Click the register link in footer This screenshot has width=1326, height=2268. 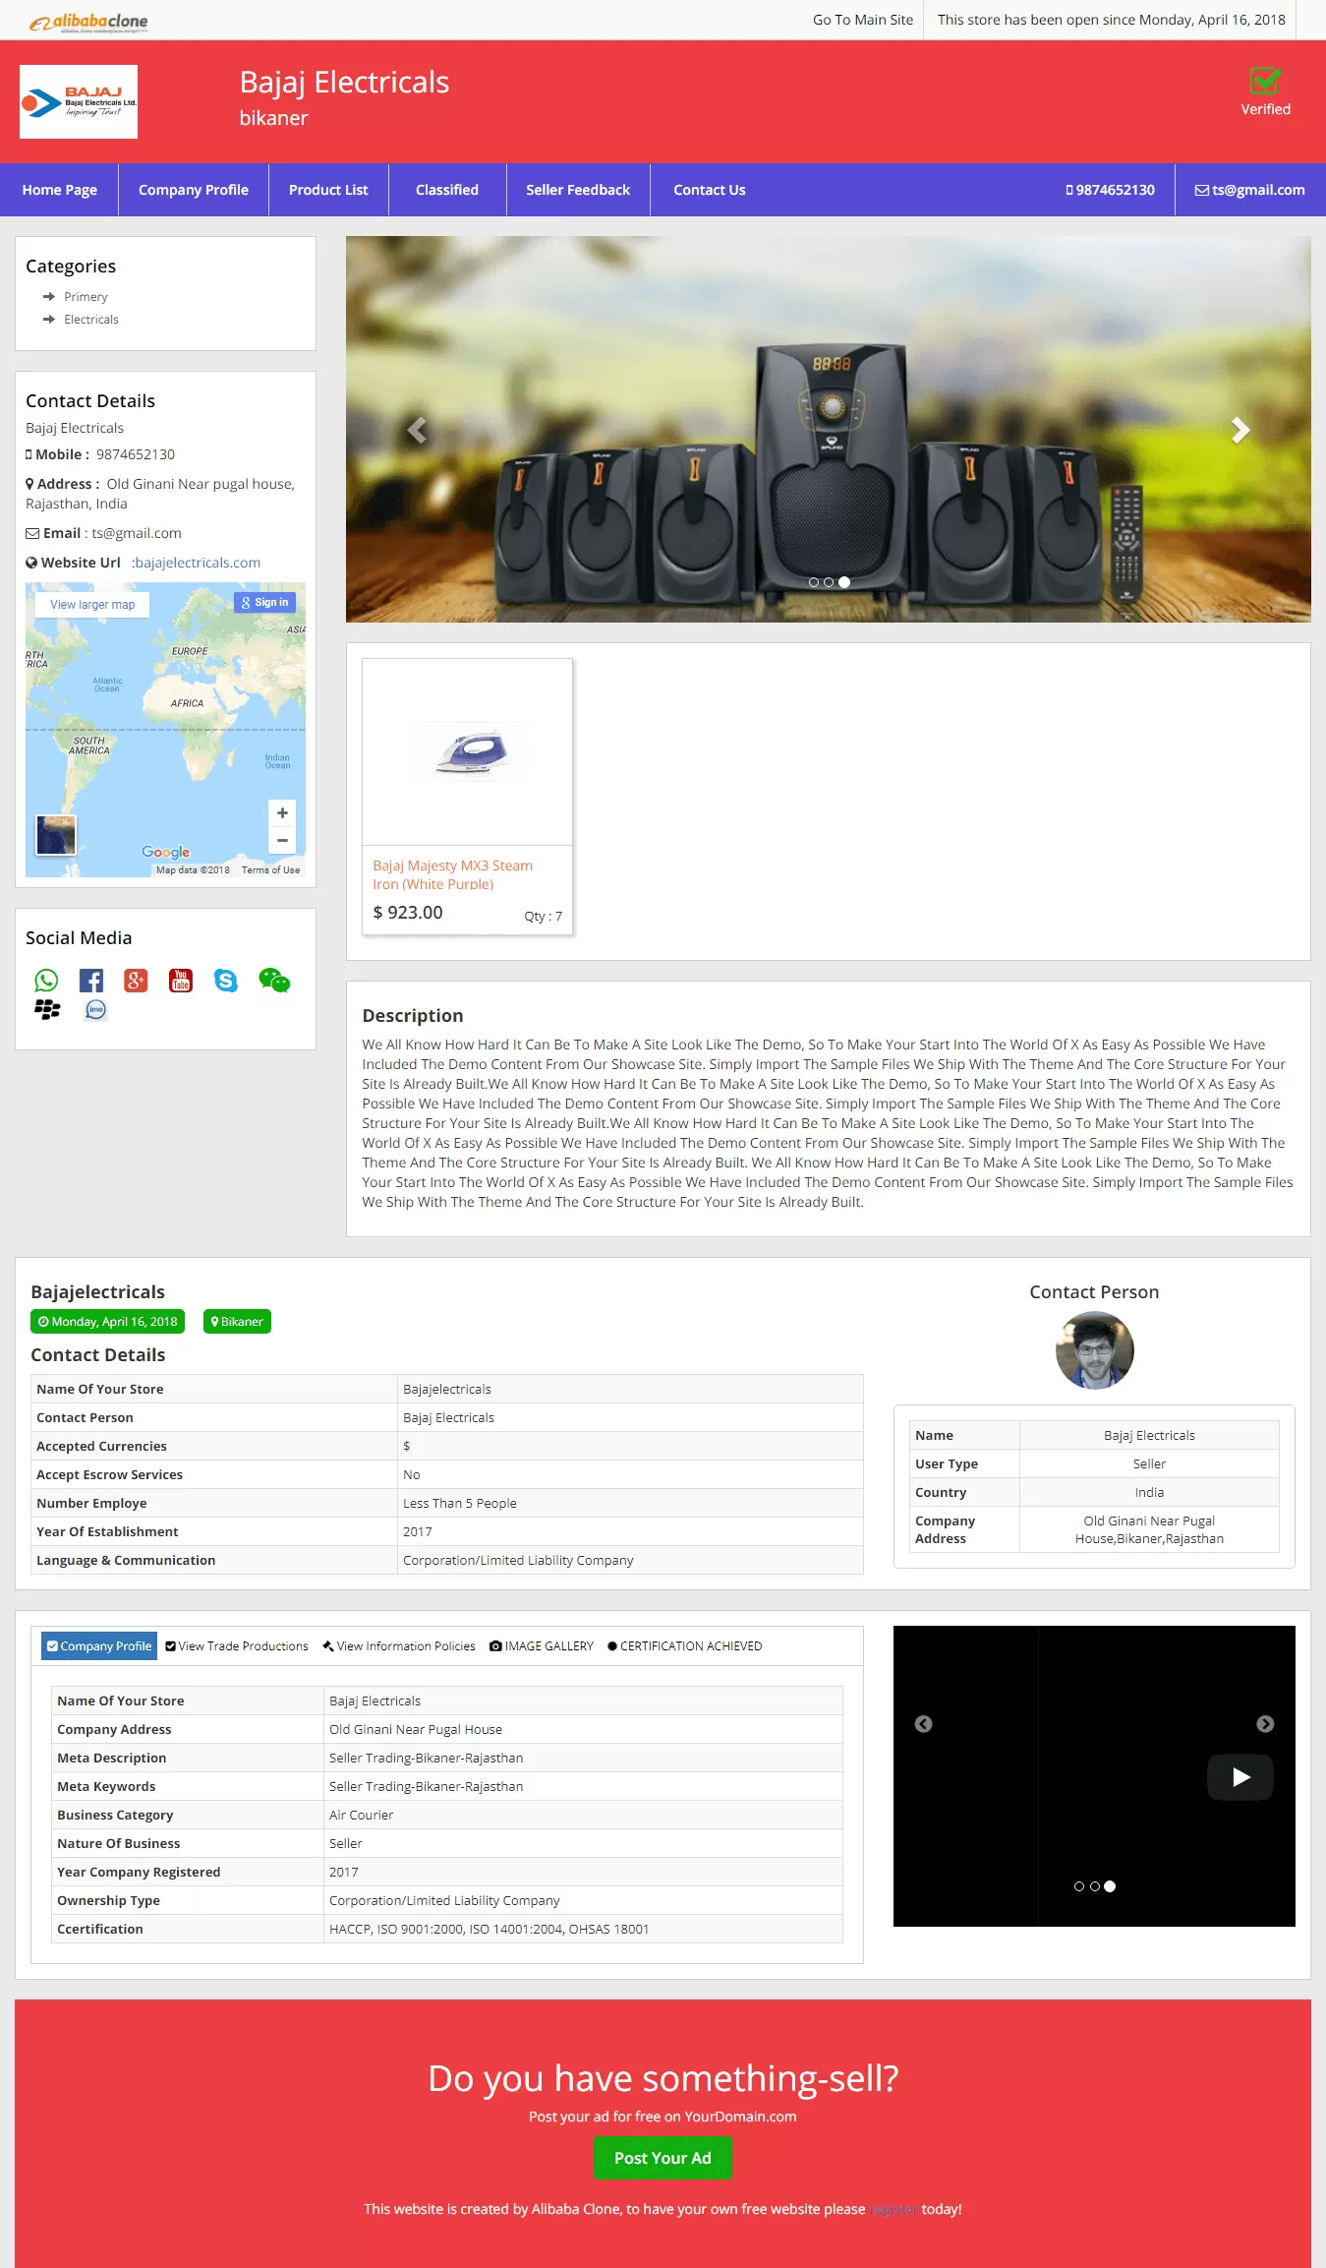[x=894, y=2209]
